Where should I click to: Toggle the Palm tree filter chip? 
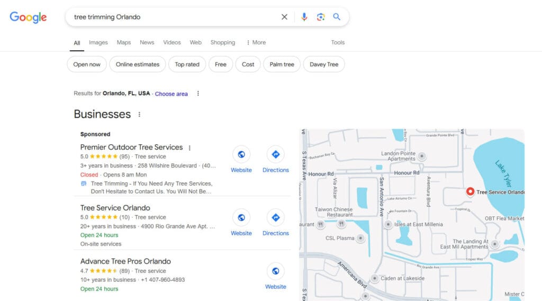point(282,64)
